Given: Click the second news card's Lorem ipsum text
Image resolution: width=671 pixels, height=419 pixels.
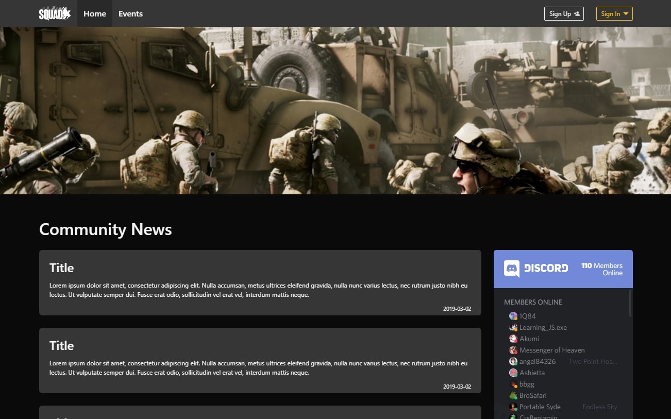Looking at the screenshot, I should (259, 368).
